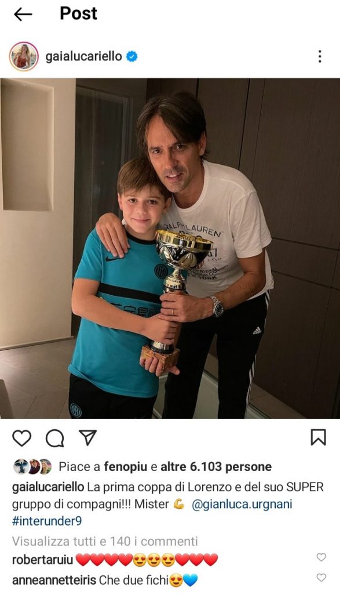Image resolution: width=340 pixels, height=594 pixels.
Task: Open the robertaruiu commenter profile
Action: click(42, 560)
